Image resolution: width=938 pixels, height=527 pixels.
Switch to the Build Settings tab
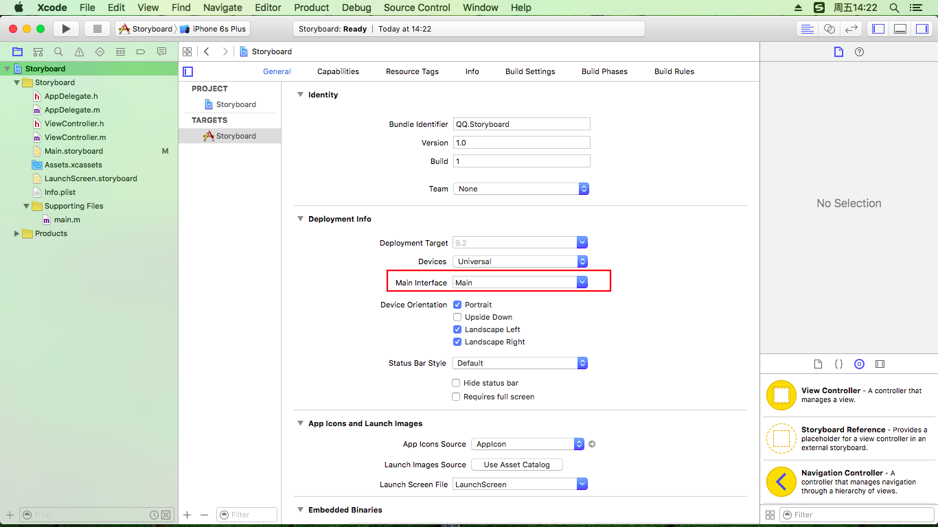coord(530,71)
